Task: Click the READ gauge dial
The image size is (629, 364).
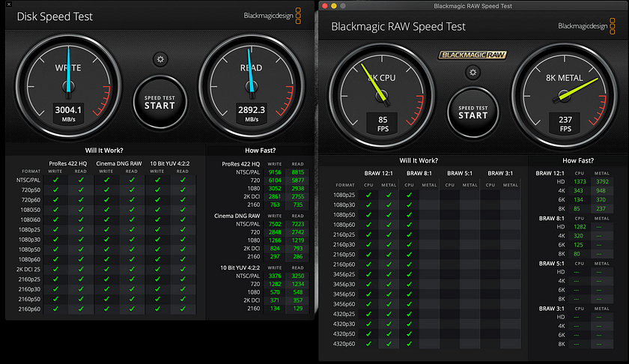Action: pos(252,86)
